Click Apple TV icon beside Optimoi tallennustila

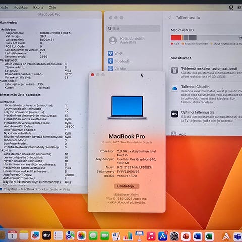174,114
